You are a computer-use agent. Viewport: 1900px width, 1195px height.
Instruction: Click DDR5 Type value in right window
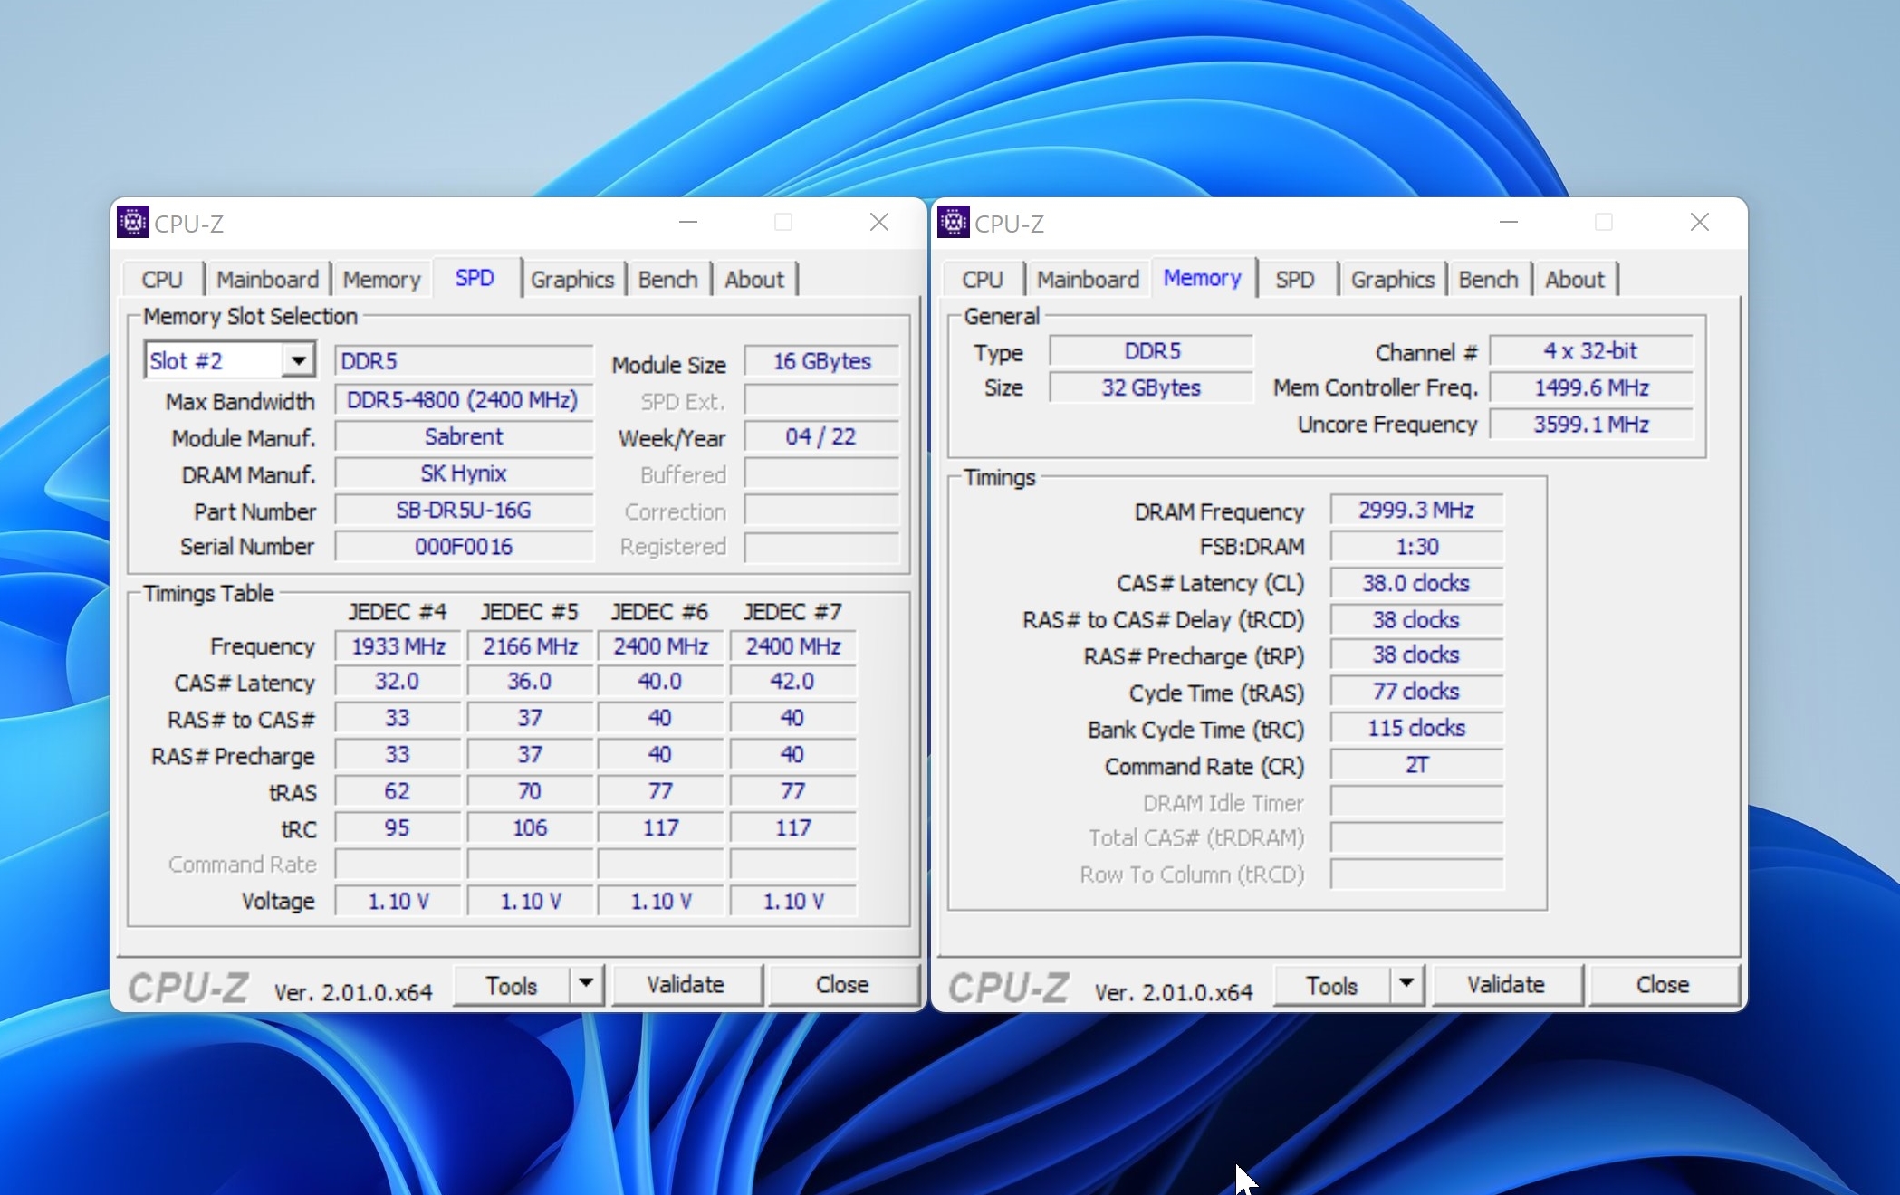tap(1151, 351)
